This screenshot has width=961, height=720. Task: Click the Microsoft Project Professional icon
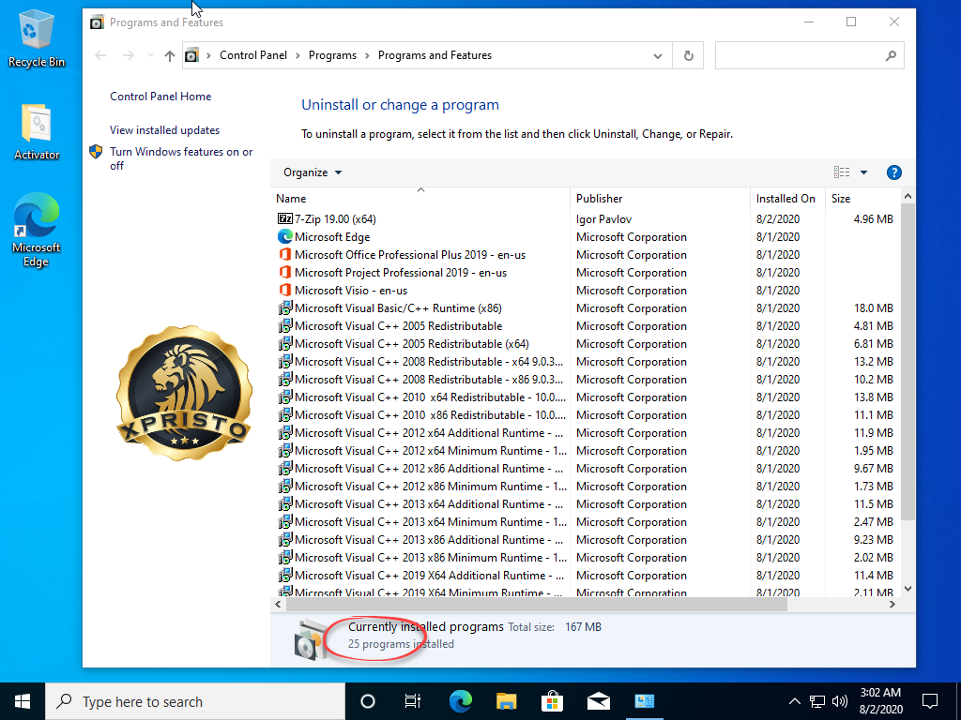285,272
